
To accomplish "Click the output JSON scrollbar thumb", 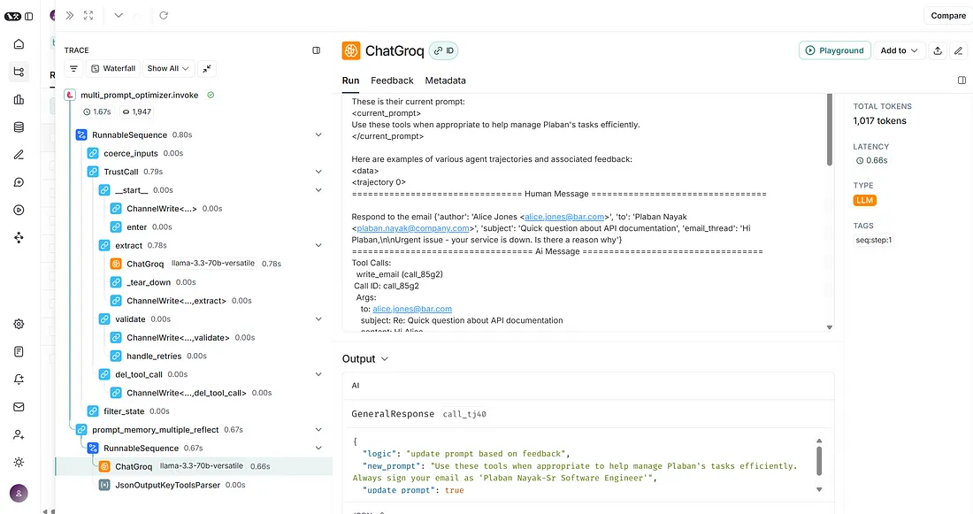I will [x=819, y=461].
